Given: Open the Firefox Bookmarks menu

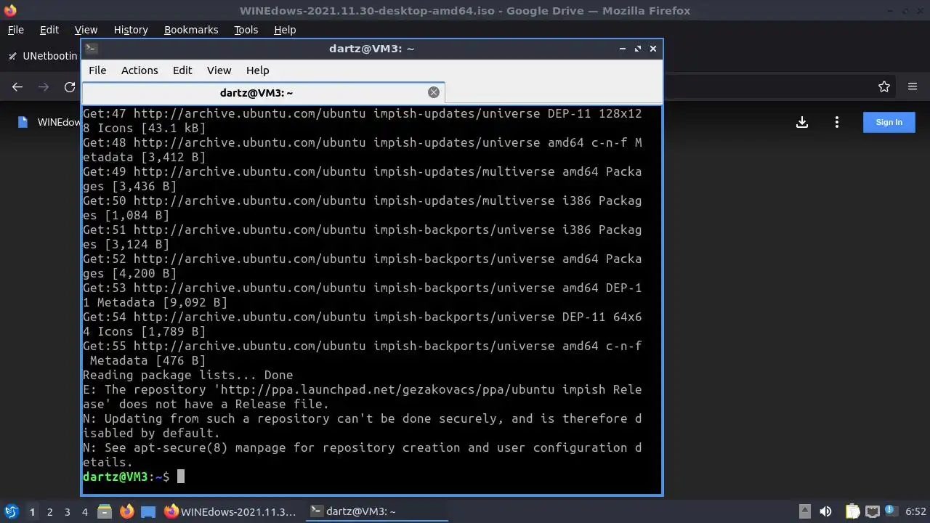Looking at the screenshot, I should [x=191, y=30].
